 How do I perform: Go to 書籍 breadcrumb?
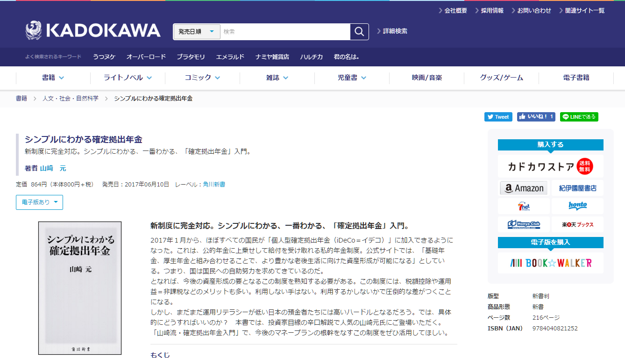click(x=21, y=99)
